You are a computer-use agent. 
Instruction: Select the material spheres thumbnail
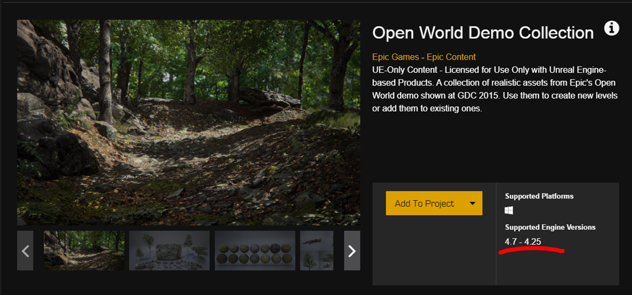tap(255, 250)
